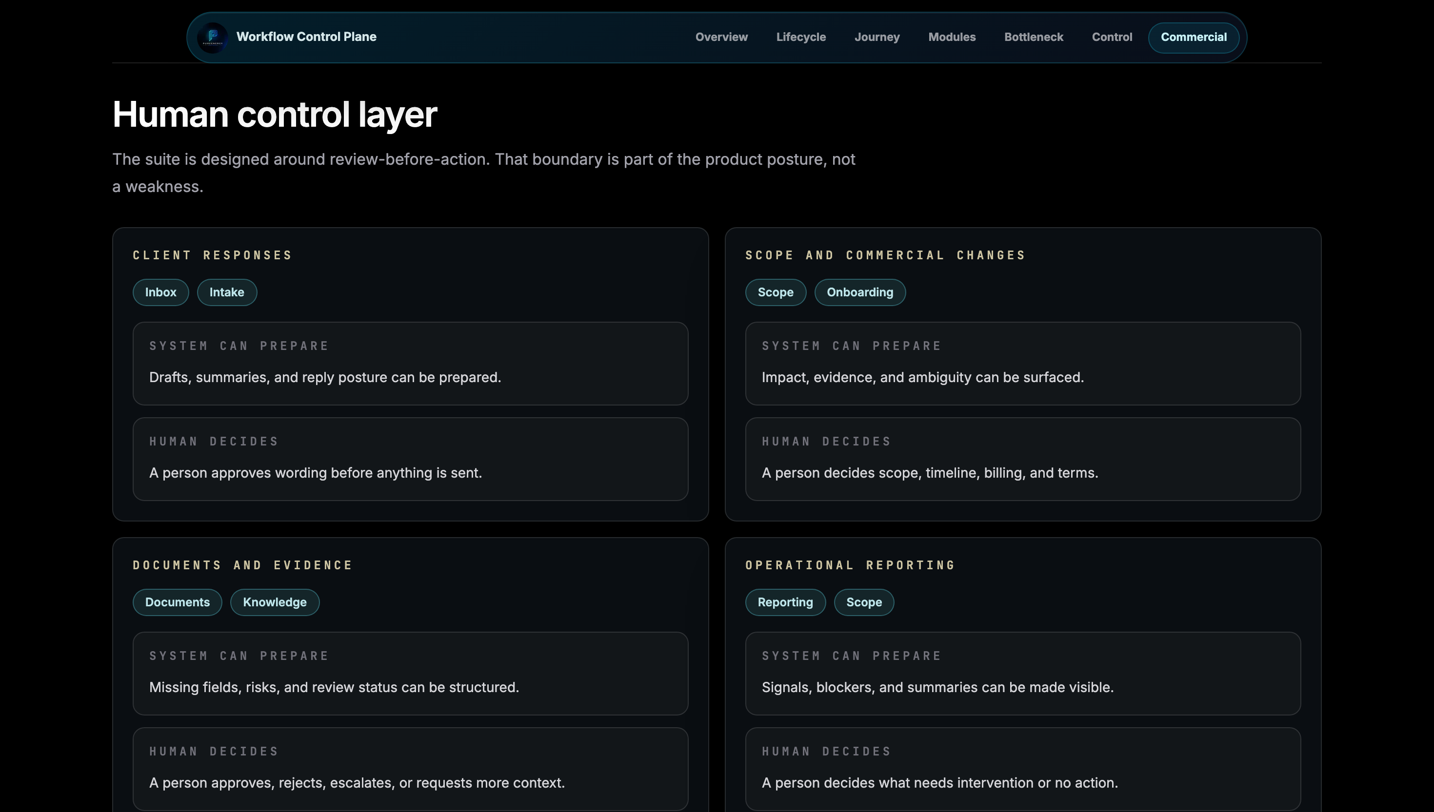Screen dimensions: 1434x812
Task: Click the Intake tag pill
Action: tap(226, 292)
